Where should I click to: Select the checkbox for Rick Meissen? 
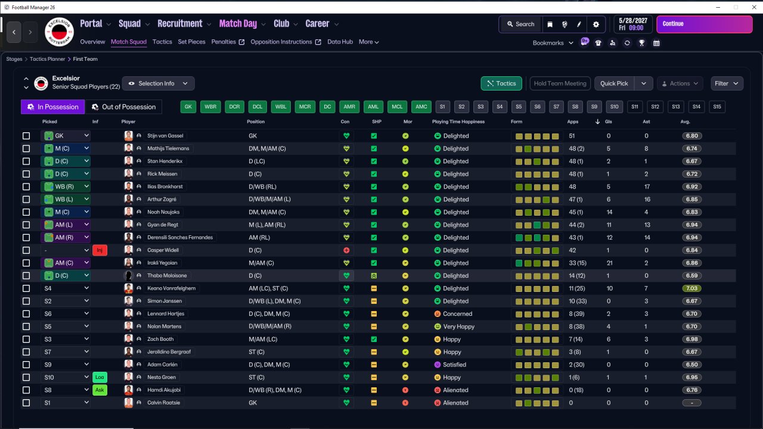(26, 174)
